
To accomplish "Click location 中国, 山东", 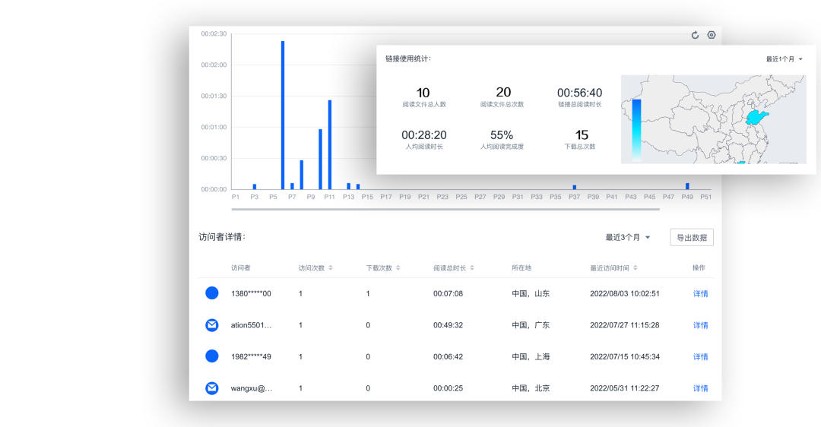I will pos(531,293).
